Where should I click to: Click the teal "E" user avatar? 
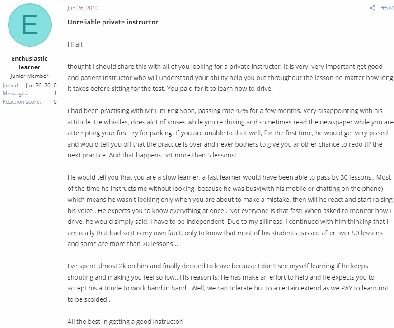coord(30,25)
